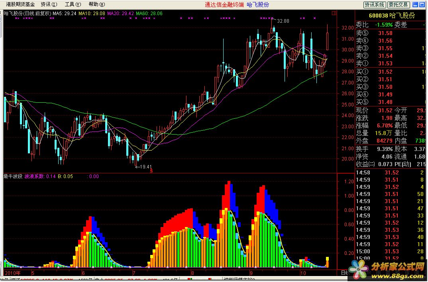Click the MA10: 29.08 label

coord(92,14)
